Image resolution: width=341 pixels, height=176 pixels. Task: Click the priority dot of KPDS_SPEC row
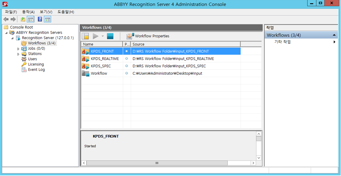point(127,66)
